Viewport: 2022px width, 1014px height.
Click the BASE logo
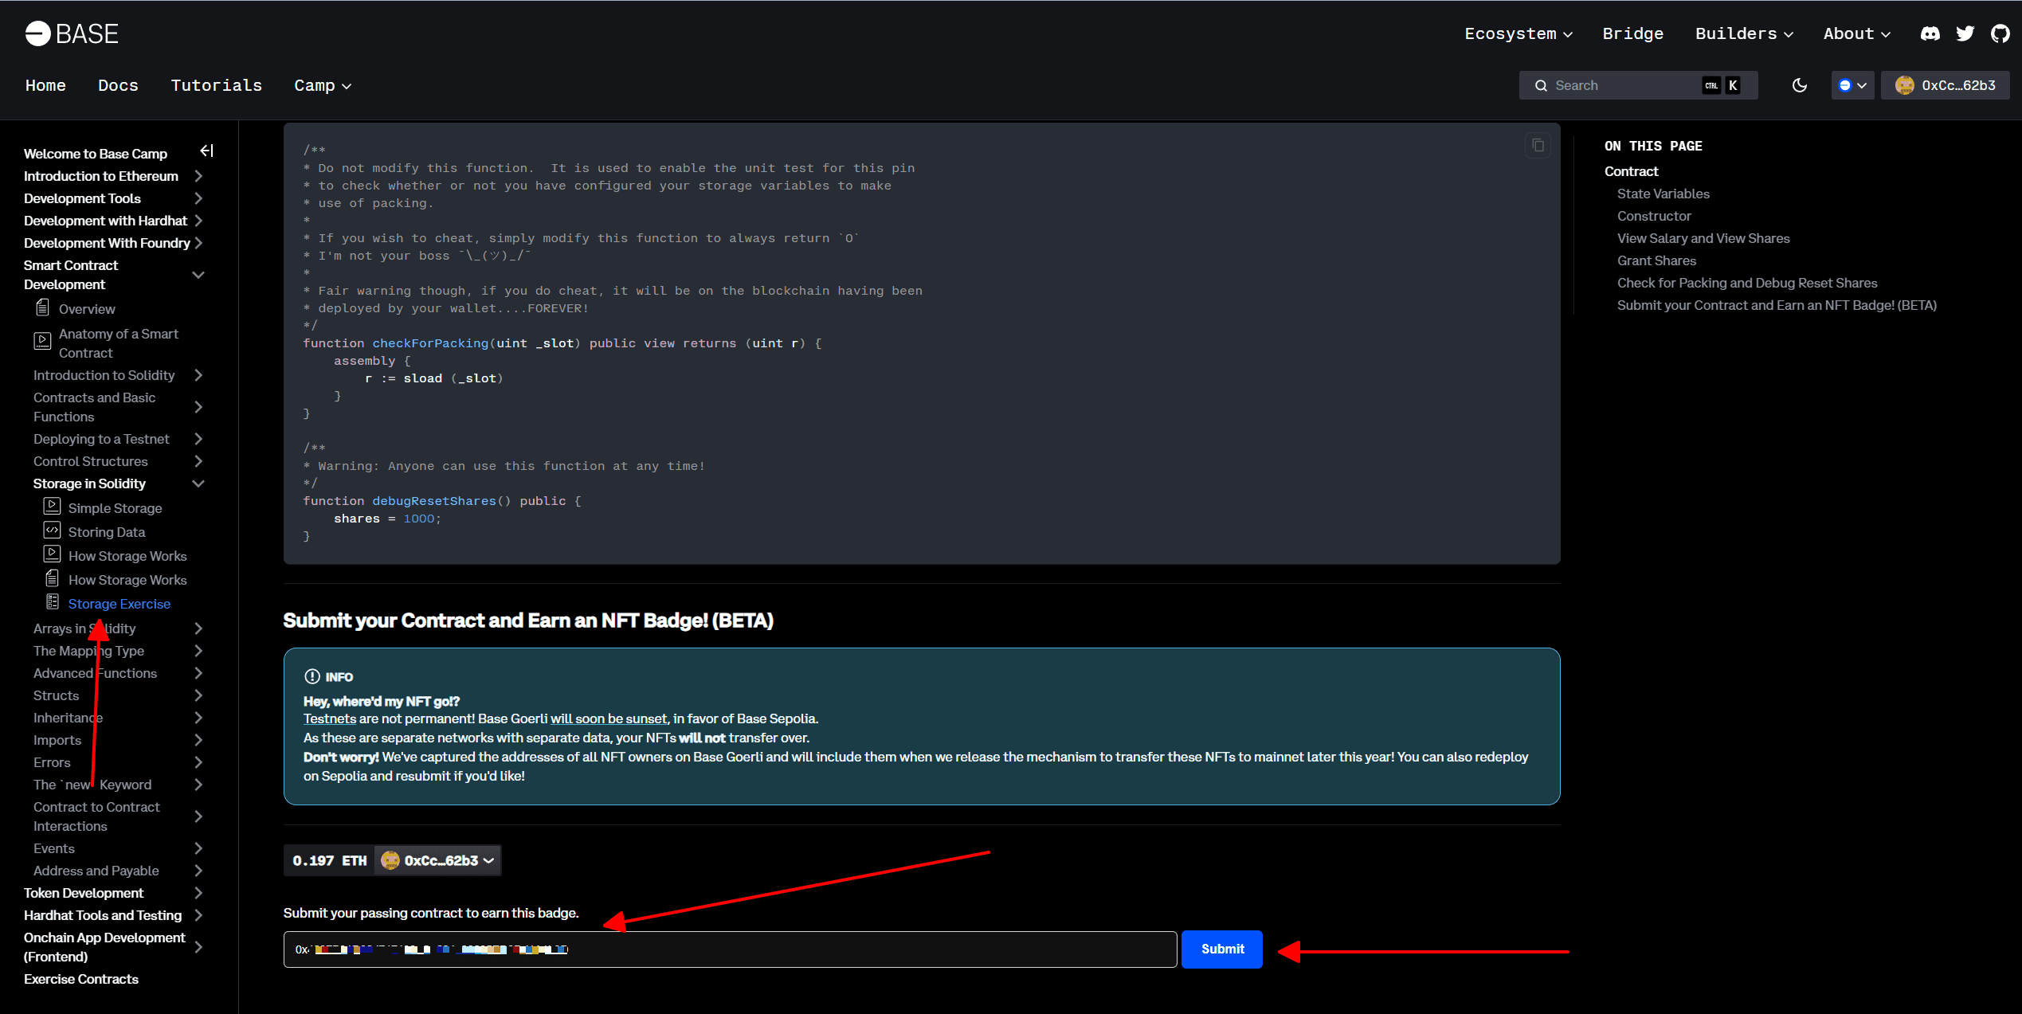point(71,33)
